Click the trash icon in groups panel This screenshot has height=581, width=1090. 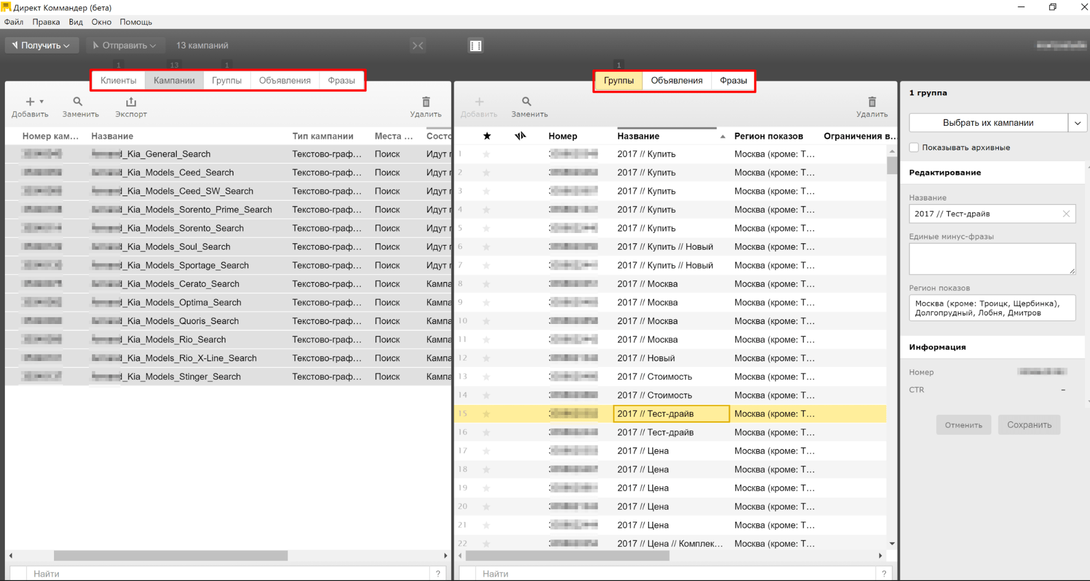click(872, 102)
